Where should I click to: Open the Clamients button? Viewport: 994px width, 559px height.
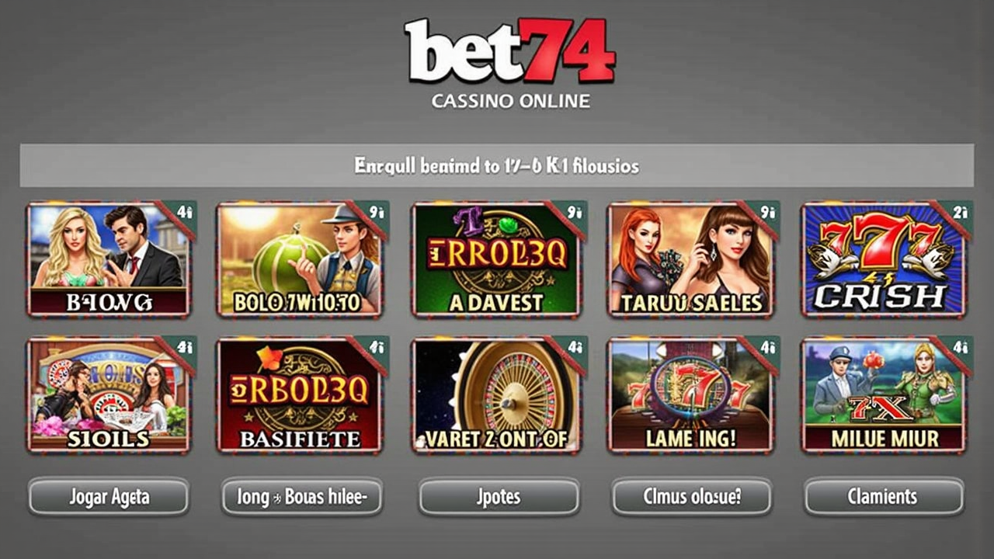pyautogui.click(x=884, y=497)
